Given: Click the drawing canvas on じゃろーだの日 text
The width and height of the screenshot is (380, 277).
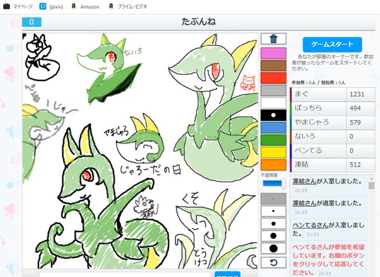Looking at the screenshot, I should 151,170.
